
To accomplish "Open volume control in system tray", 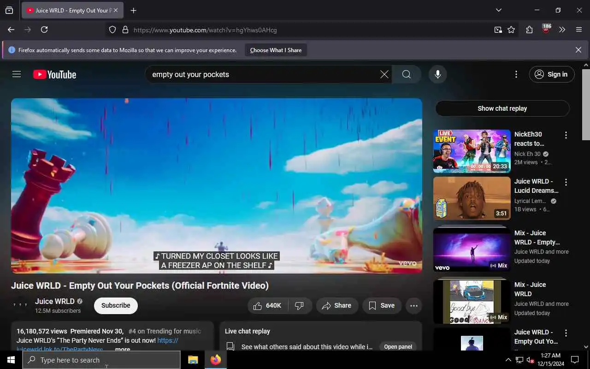I will coord(530,360).
